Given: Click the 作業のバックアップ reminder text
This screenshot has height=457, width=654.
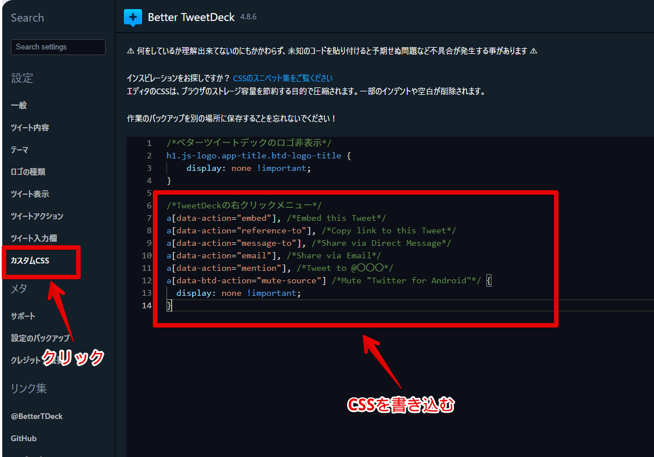Looking at the screenshot, I should coord(231,118).
